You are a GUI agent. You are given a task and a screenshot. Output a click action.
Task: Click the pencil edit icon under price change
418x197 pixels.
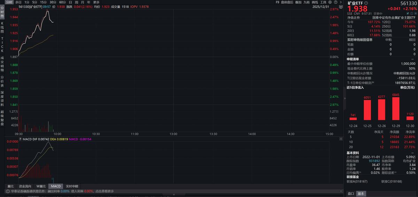407,13
